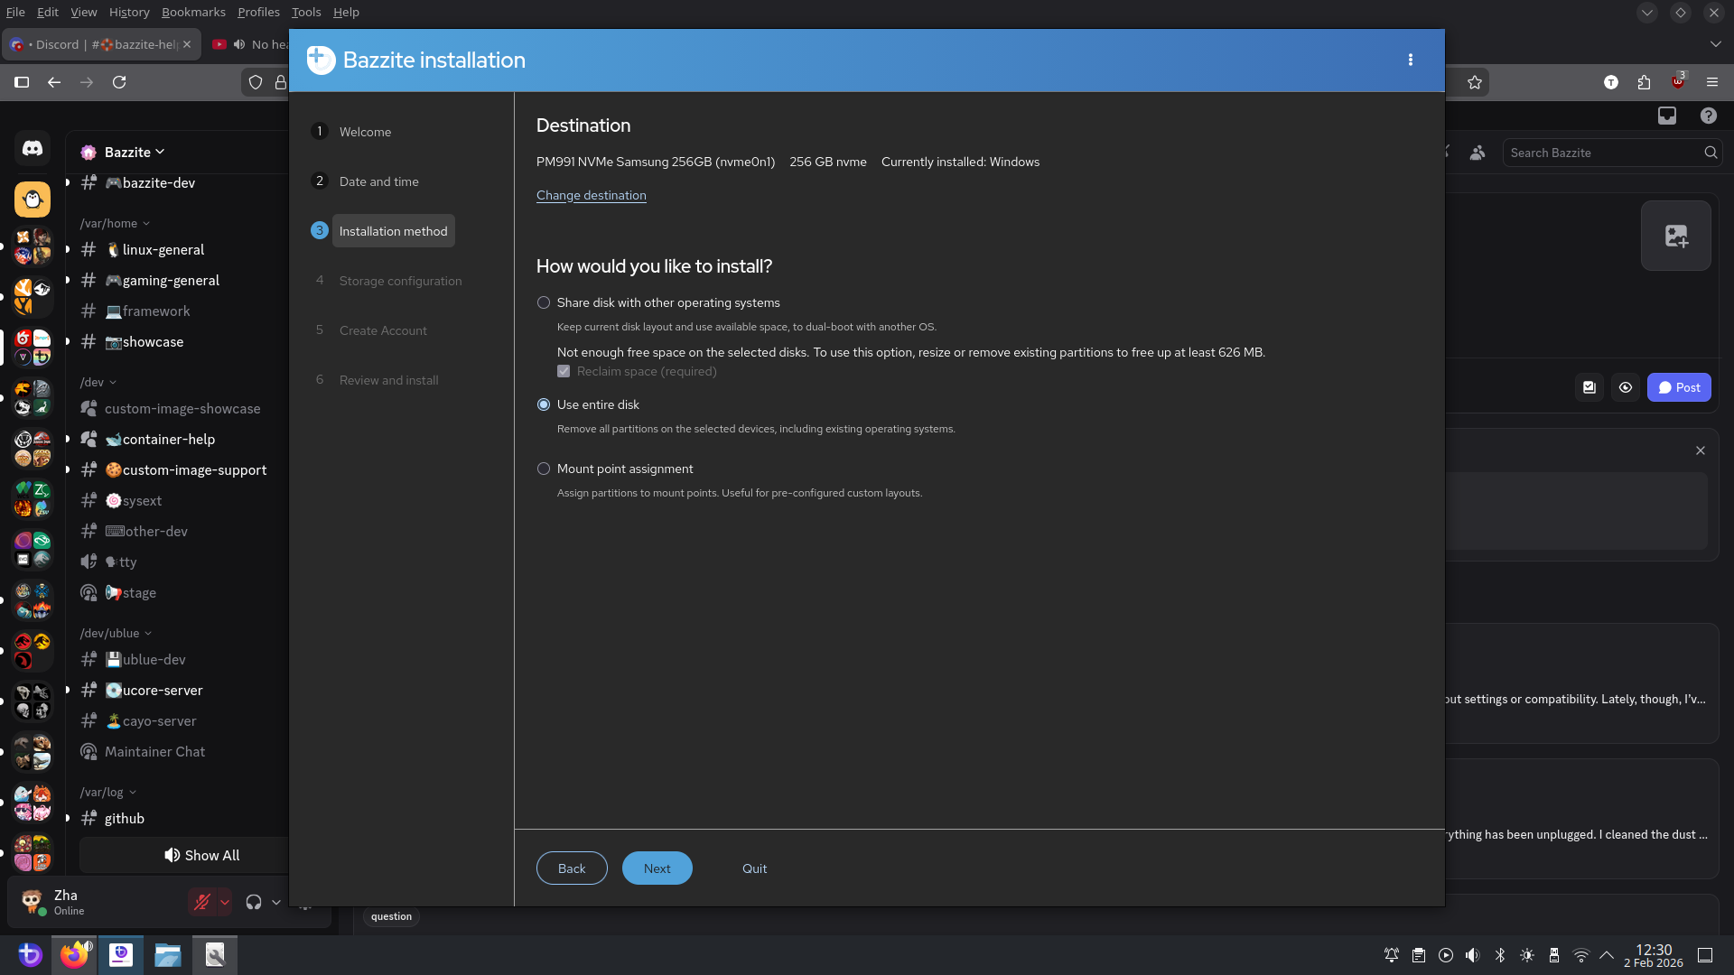Open the Bookmarks menu

click(x=193, y=12)
